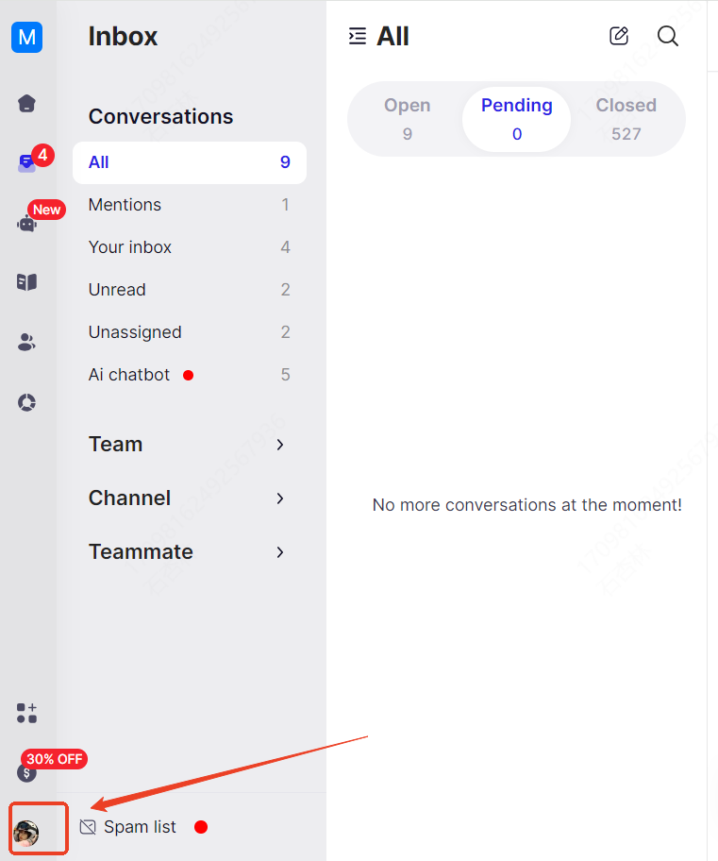Collapse the conversation list panel icon
This screenshot has width=718, height=861.
pyautogui.click(x=358, y=36)
